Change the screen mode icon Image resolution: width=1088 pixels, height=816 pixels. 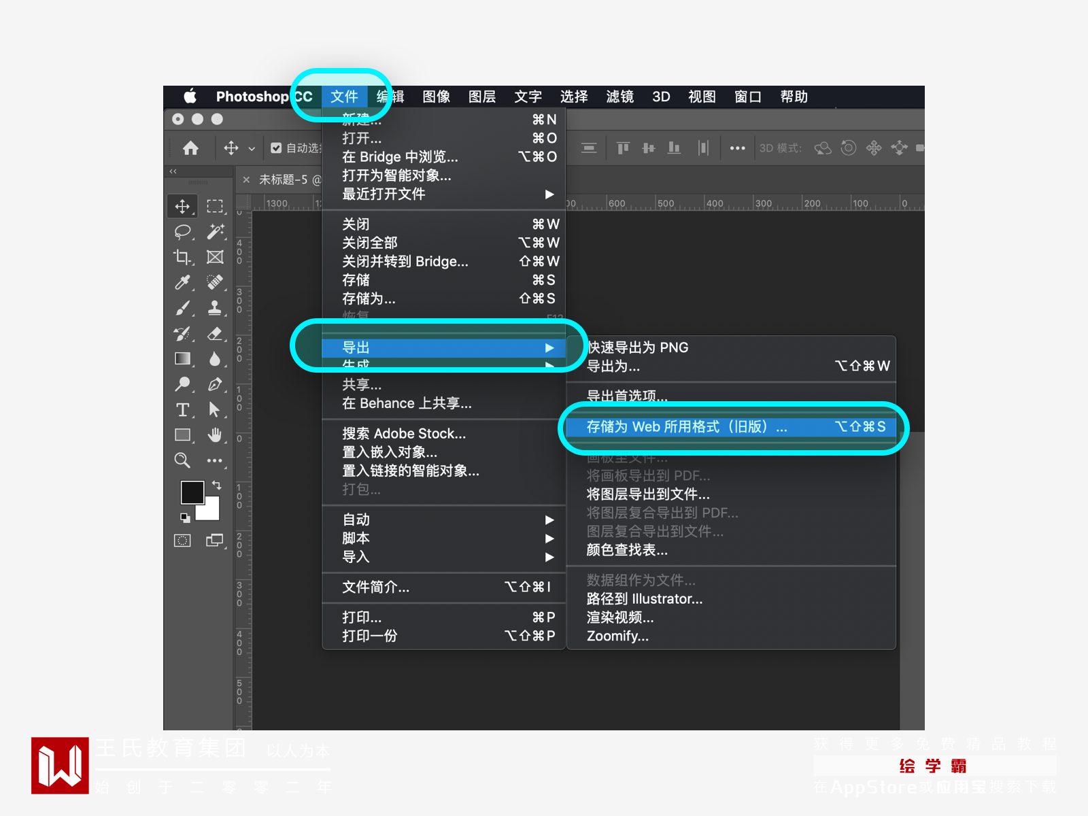pos(215,541)
